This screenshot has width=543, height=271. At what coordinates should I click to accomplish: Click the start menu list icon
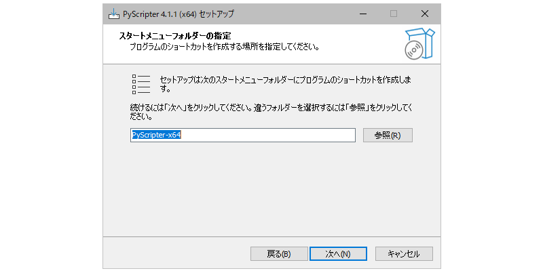point(141,84)
